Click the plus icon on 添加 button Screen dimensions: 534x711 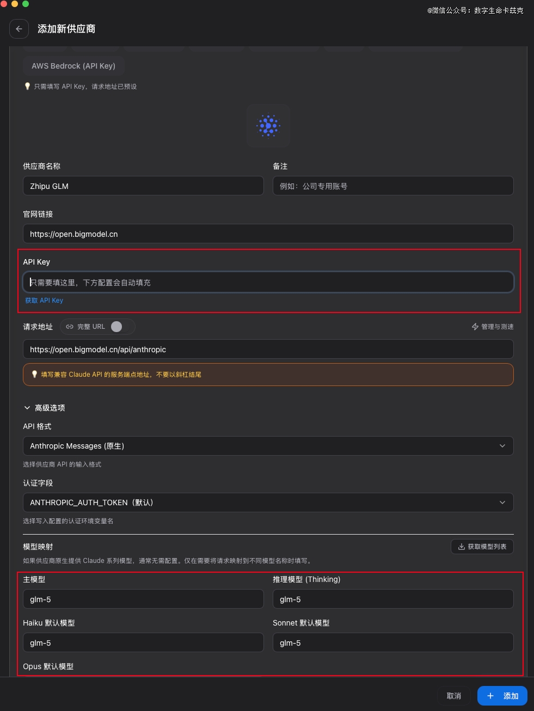click(x=490, y=696)
